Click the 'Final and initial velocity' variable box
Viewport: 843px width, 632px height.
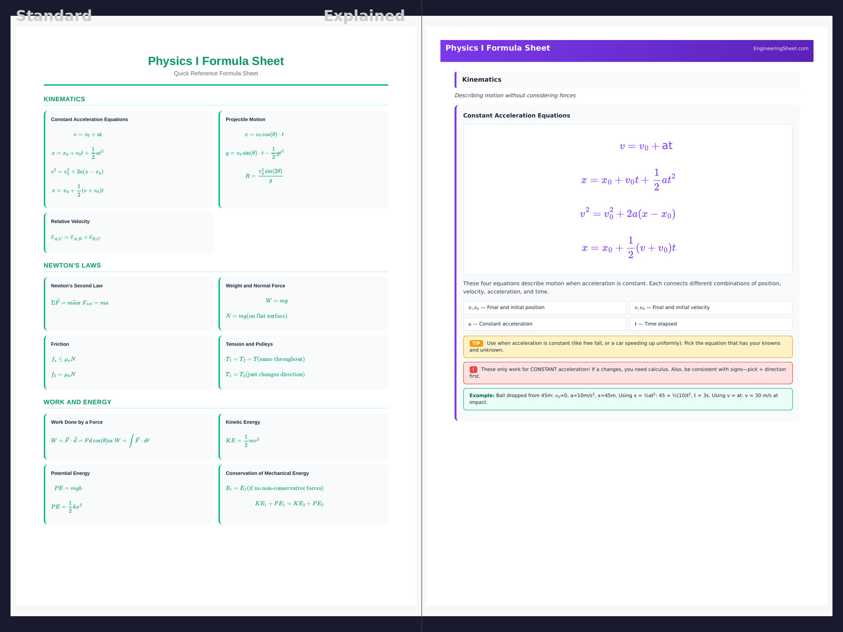coord(711,308)
